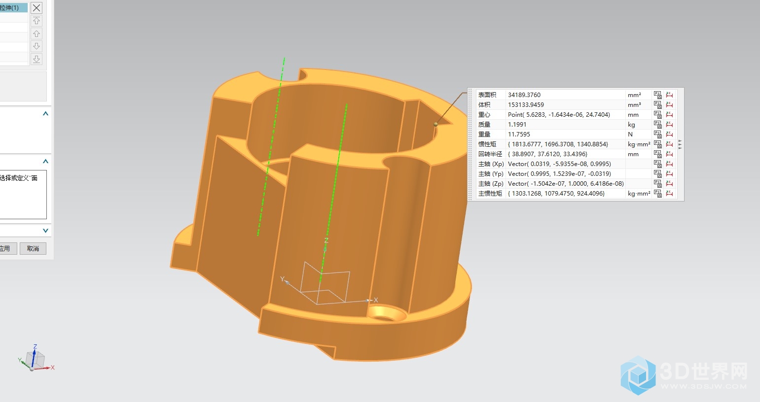Remove the selected 拉伸(1) list entry
760x402 pixels.
click(36, 8)
